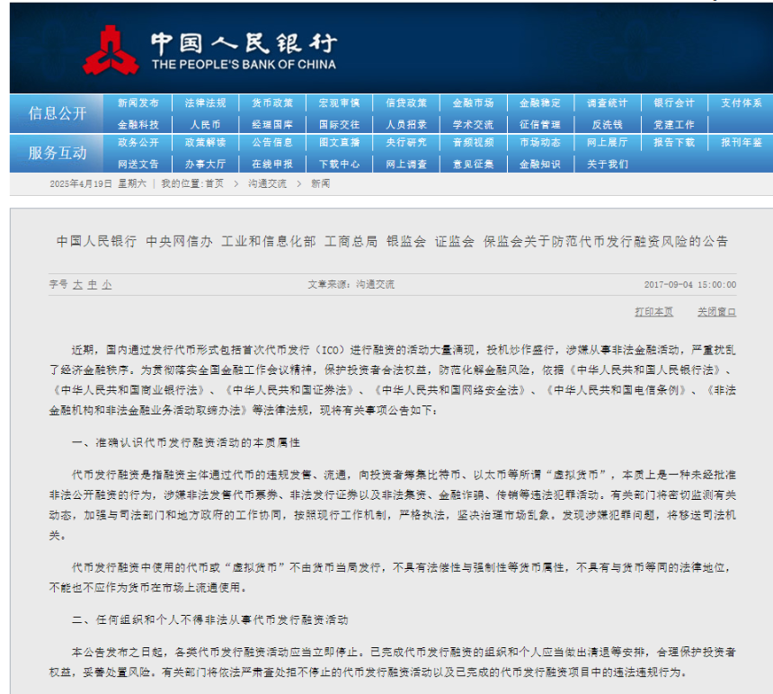The height and width of the screenshot is (694, 773).
Task: Click the publish date 2017-09-04 15:00:00
Action: (690, 284)
